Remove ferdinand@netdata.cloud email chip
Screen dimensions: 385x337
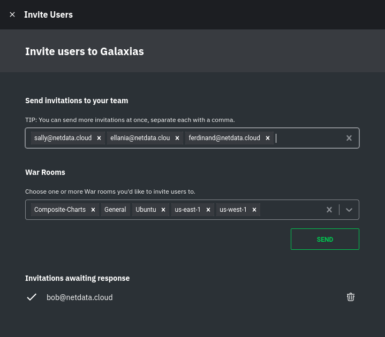point(268,138)
